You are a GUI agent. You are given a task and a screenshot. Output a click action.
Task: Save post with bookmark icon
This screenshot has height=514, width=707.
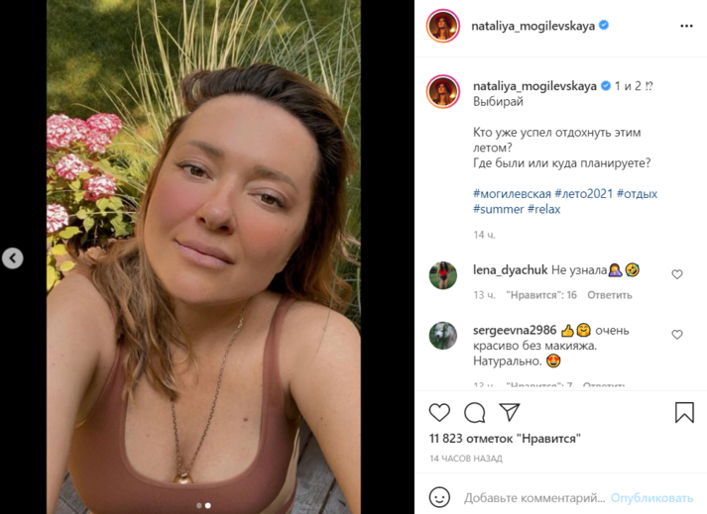click(684, 412)
